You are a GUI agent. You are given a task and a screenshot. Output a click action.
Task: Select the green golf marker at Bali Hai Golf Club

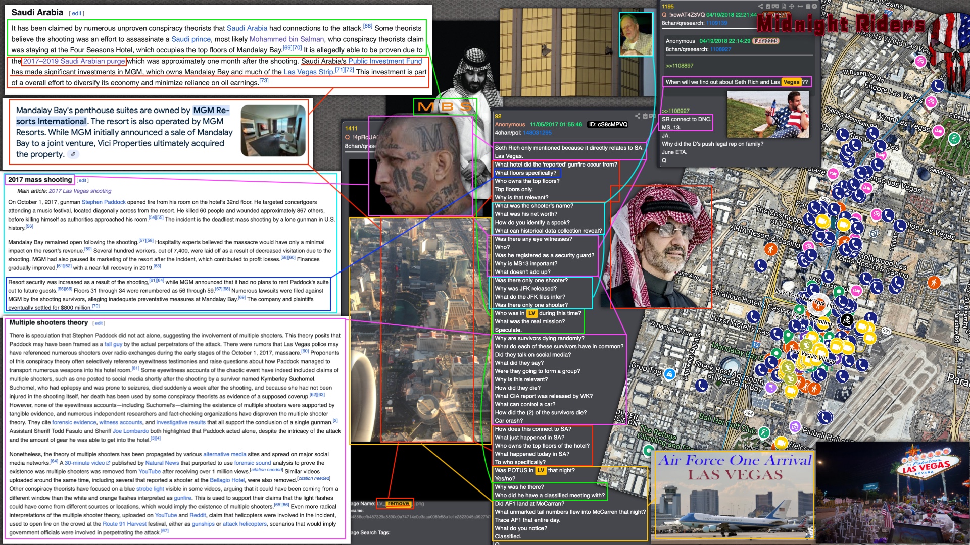tap(764, 432)
